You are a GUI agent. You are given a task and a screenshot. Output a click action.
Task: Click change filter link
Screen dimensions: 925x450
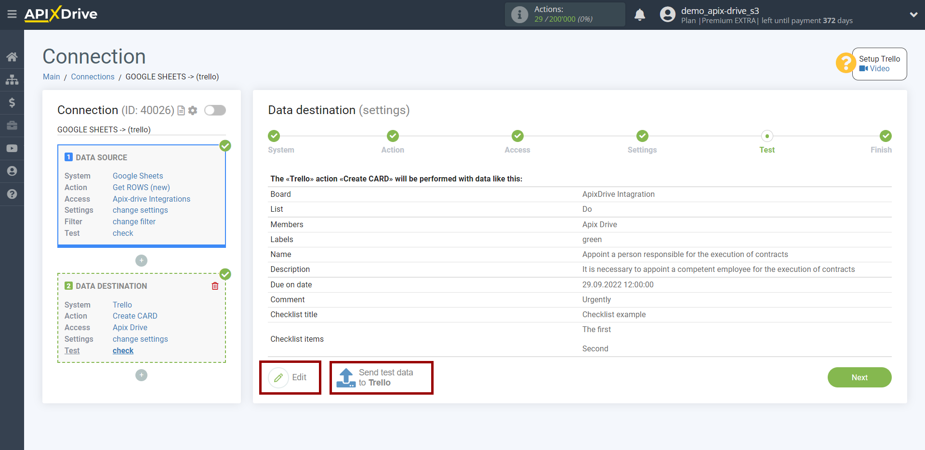point(134,222)
